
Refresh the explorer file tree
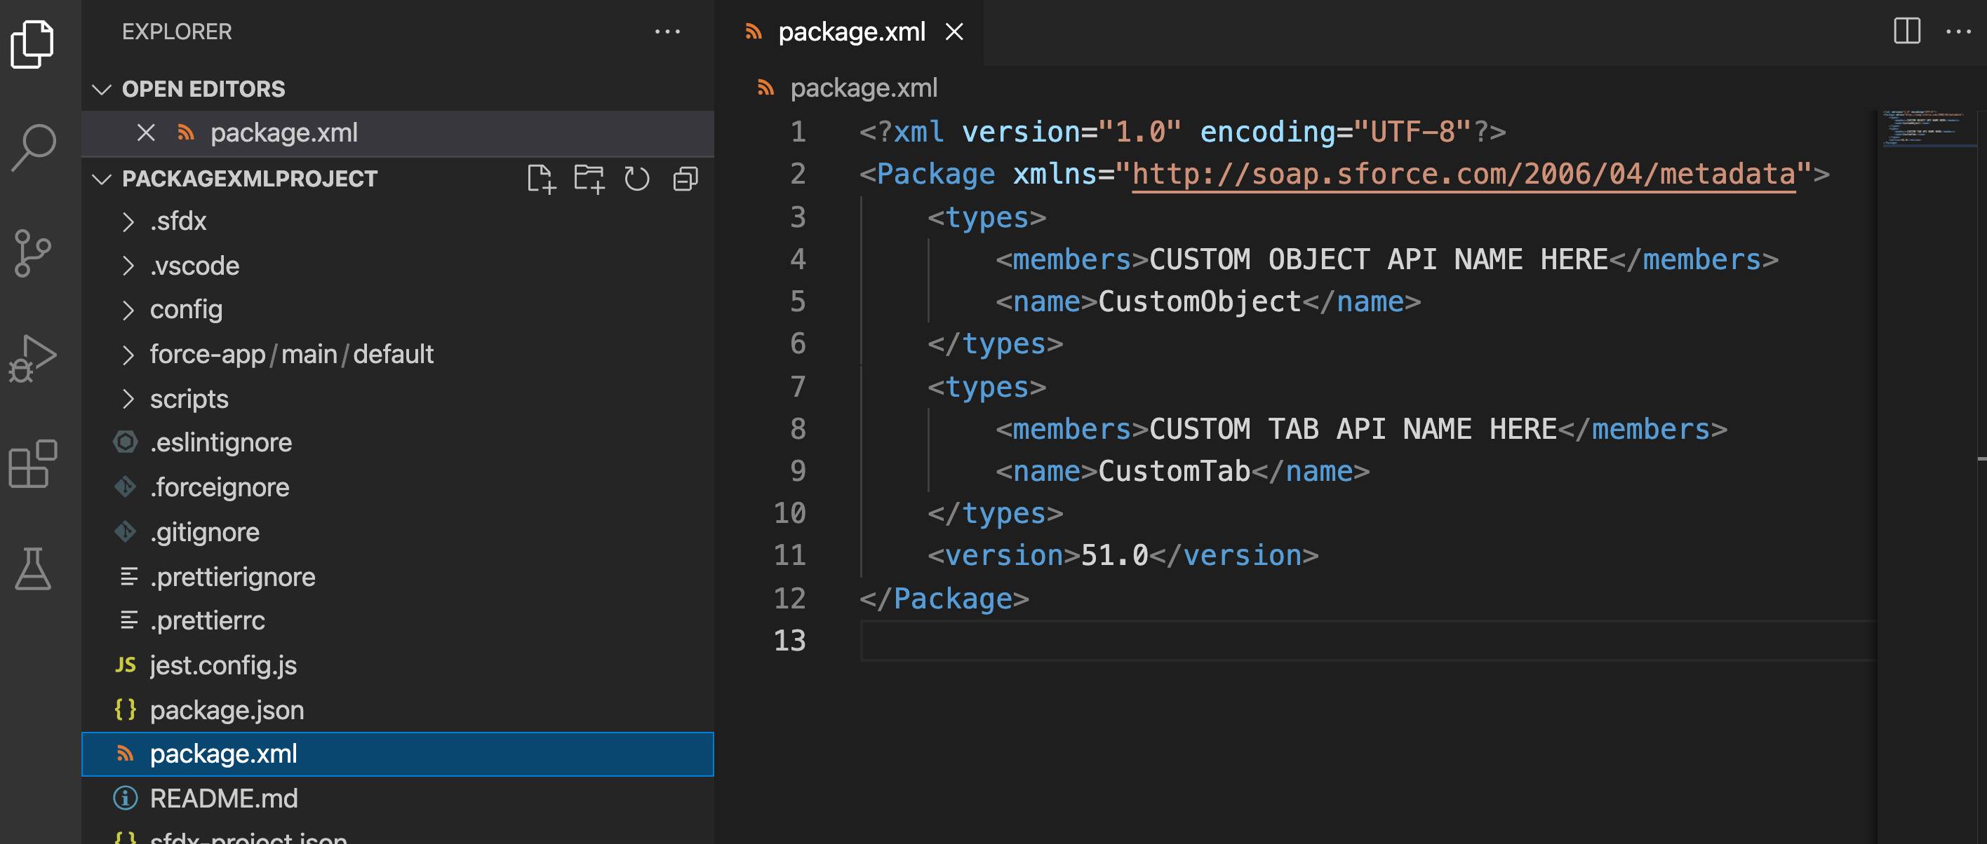(x=636, y=179)
